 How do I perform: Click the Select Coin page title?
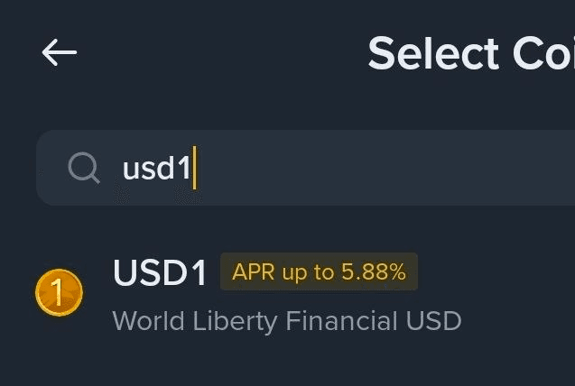coord(469,53)
